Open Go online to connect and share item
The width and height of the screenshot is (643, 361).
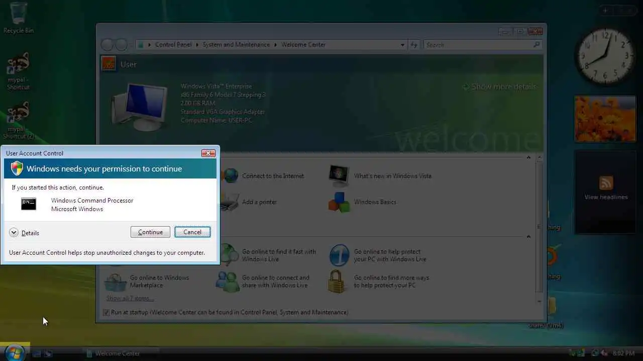pos(263,281)
